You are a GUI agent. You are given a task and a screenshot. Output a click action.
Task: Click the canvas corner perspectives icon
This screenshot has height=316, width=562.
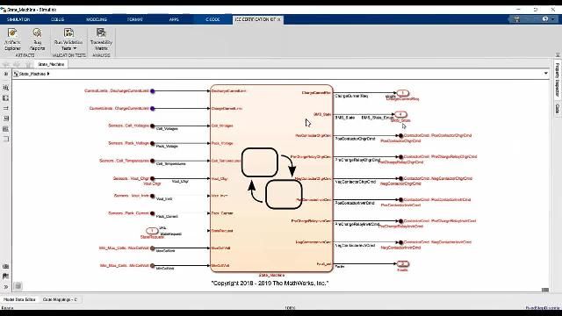point(18,286)
